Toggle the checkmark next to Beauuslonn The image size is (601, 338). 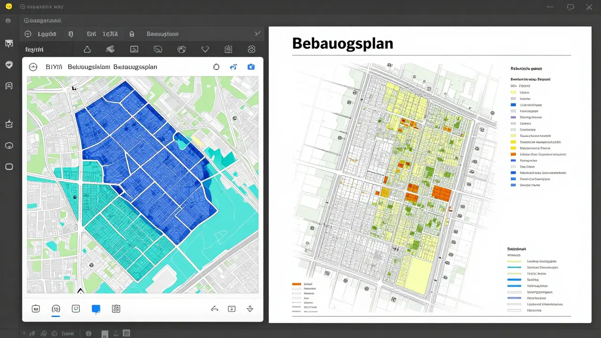257,33
